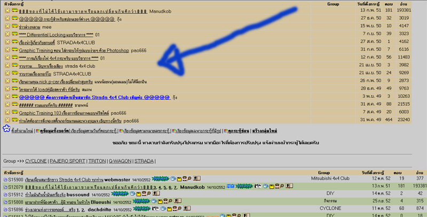Click the note icon on the nick p-car thread row
The width and height of the screenshot is (427, 217).
tap(7, 81)
